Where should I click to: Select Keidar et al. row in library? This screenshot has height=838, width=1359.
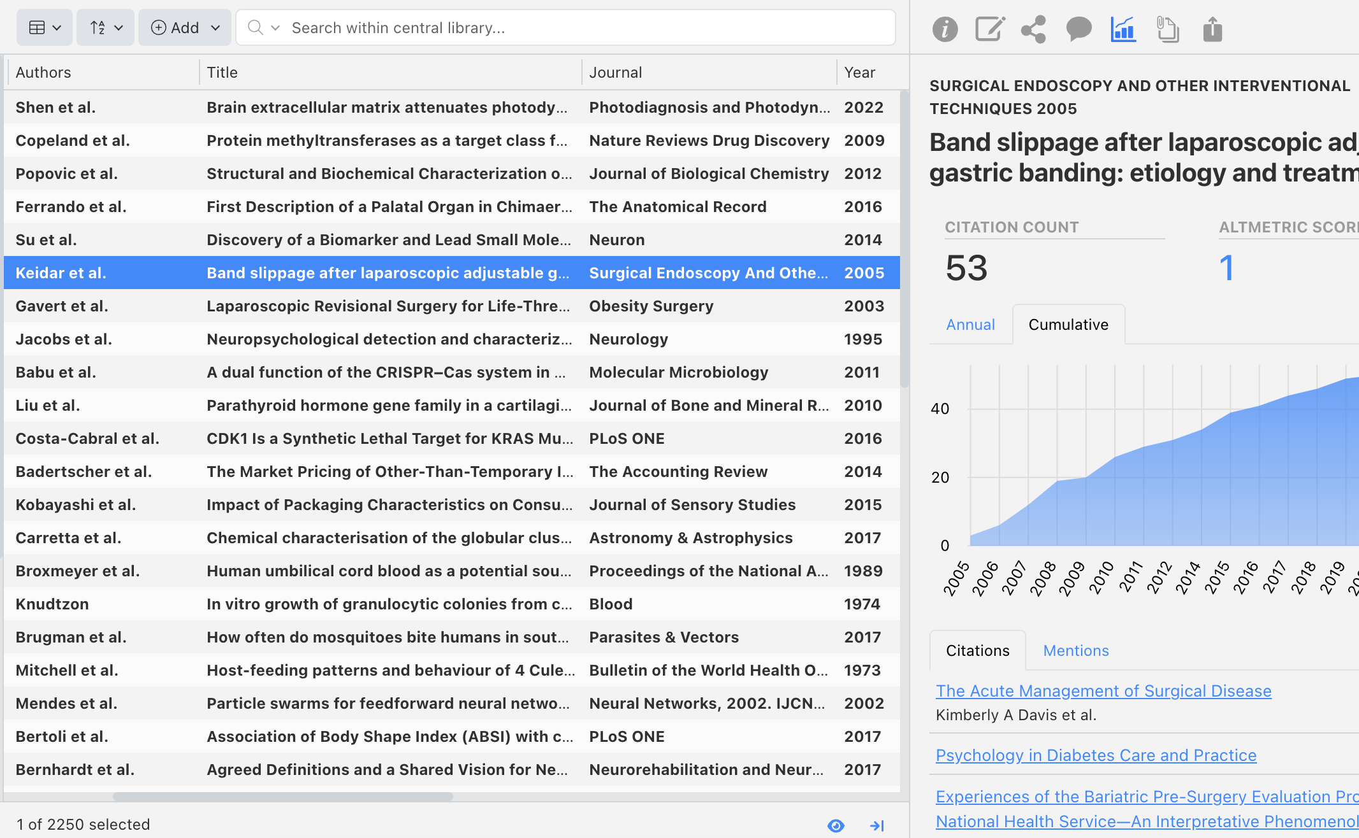[x=449, y=273]
